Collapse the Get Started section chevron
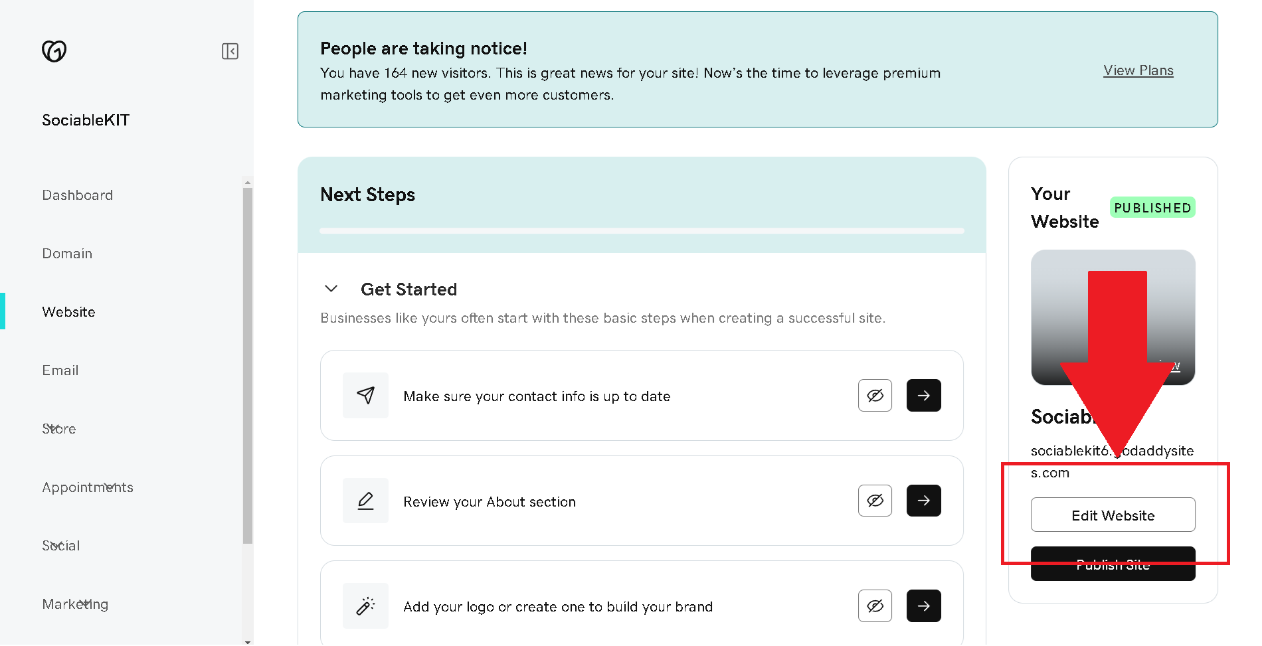Image resolution: width=1262 pixels, height=646 pixels. [331, 289]
